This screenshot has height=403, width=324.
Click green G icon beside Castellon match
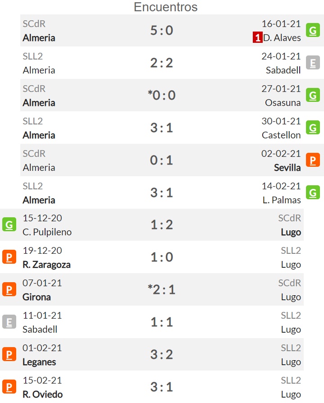click(x=313, y=128)
